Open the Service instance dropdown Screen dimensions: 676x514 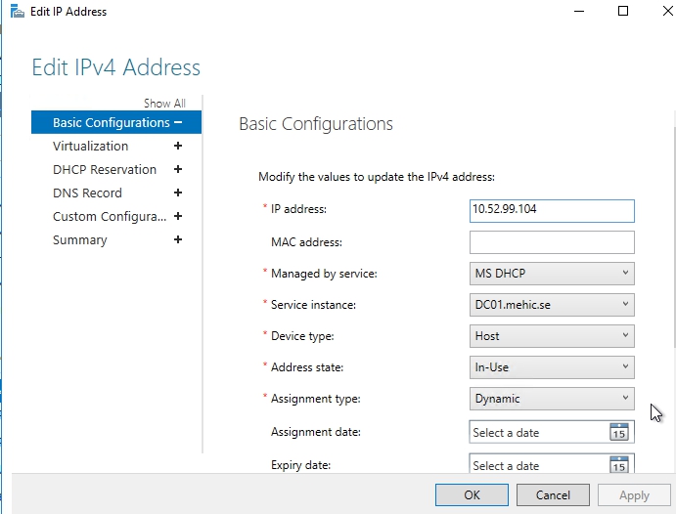[x=552, y=305]
